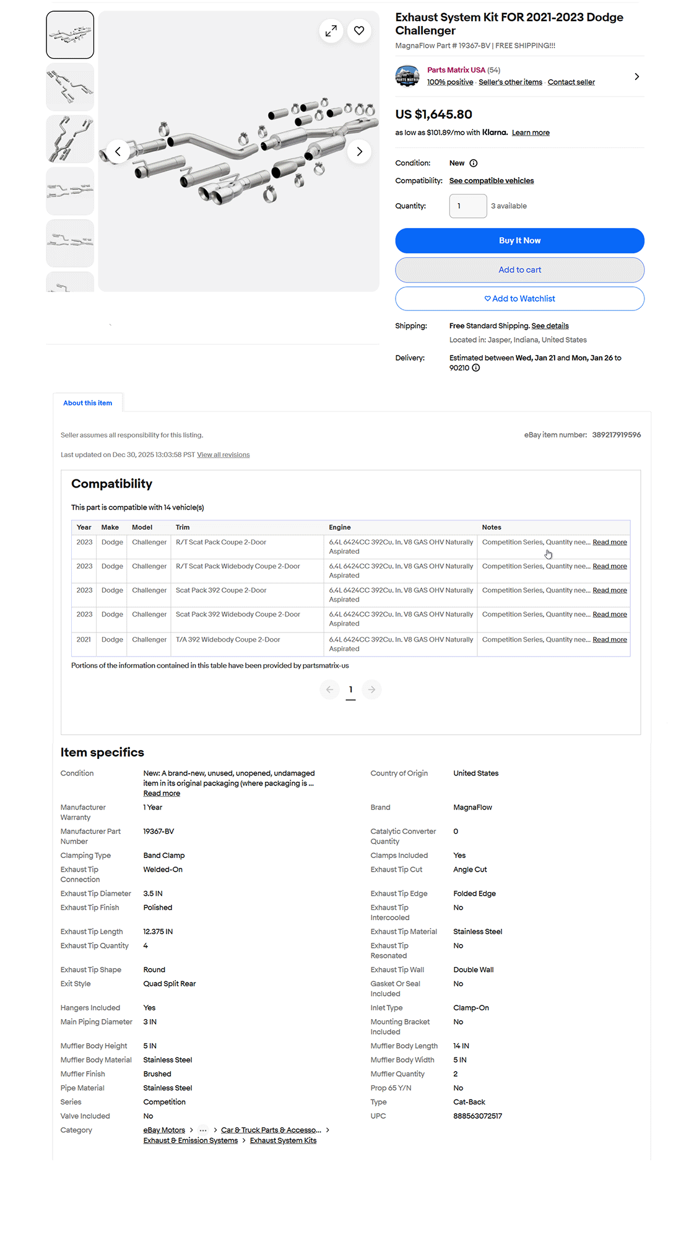Screen dimensions: 681x1234
Task: Select the About this item tab
Action: tap(88, 403)
